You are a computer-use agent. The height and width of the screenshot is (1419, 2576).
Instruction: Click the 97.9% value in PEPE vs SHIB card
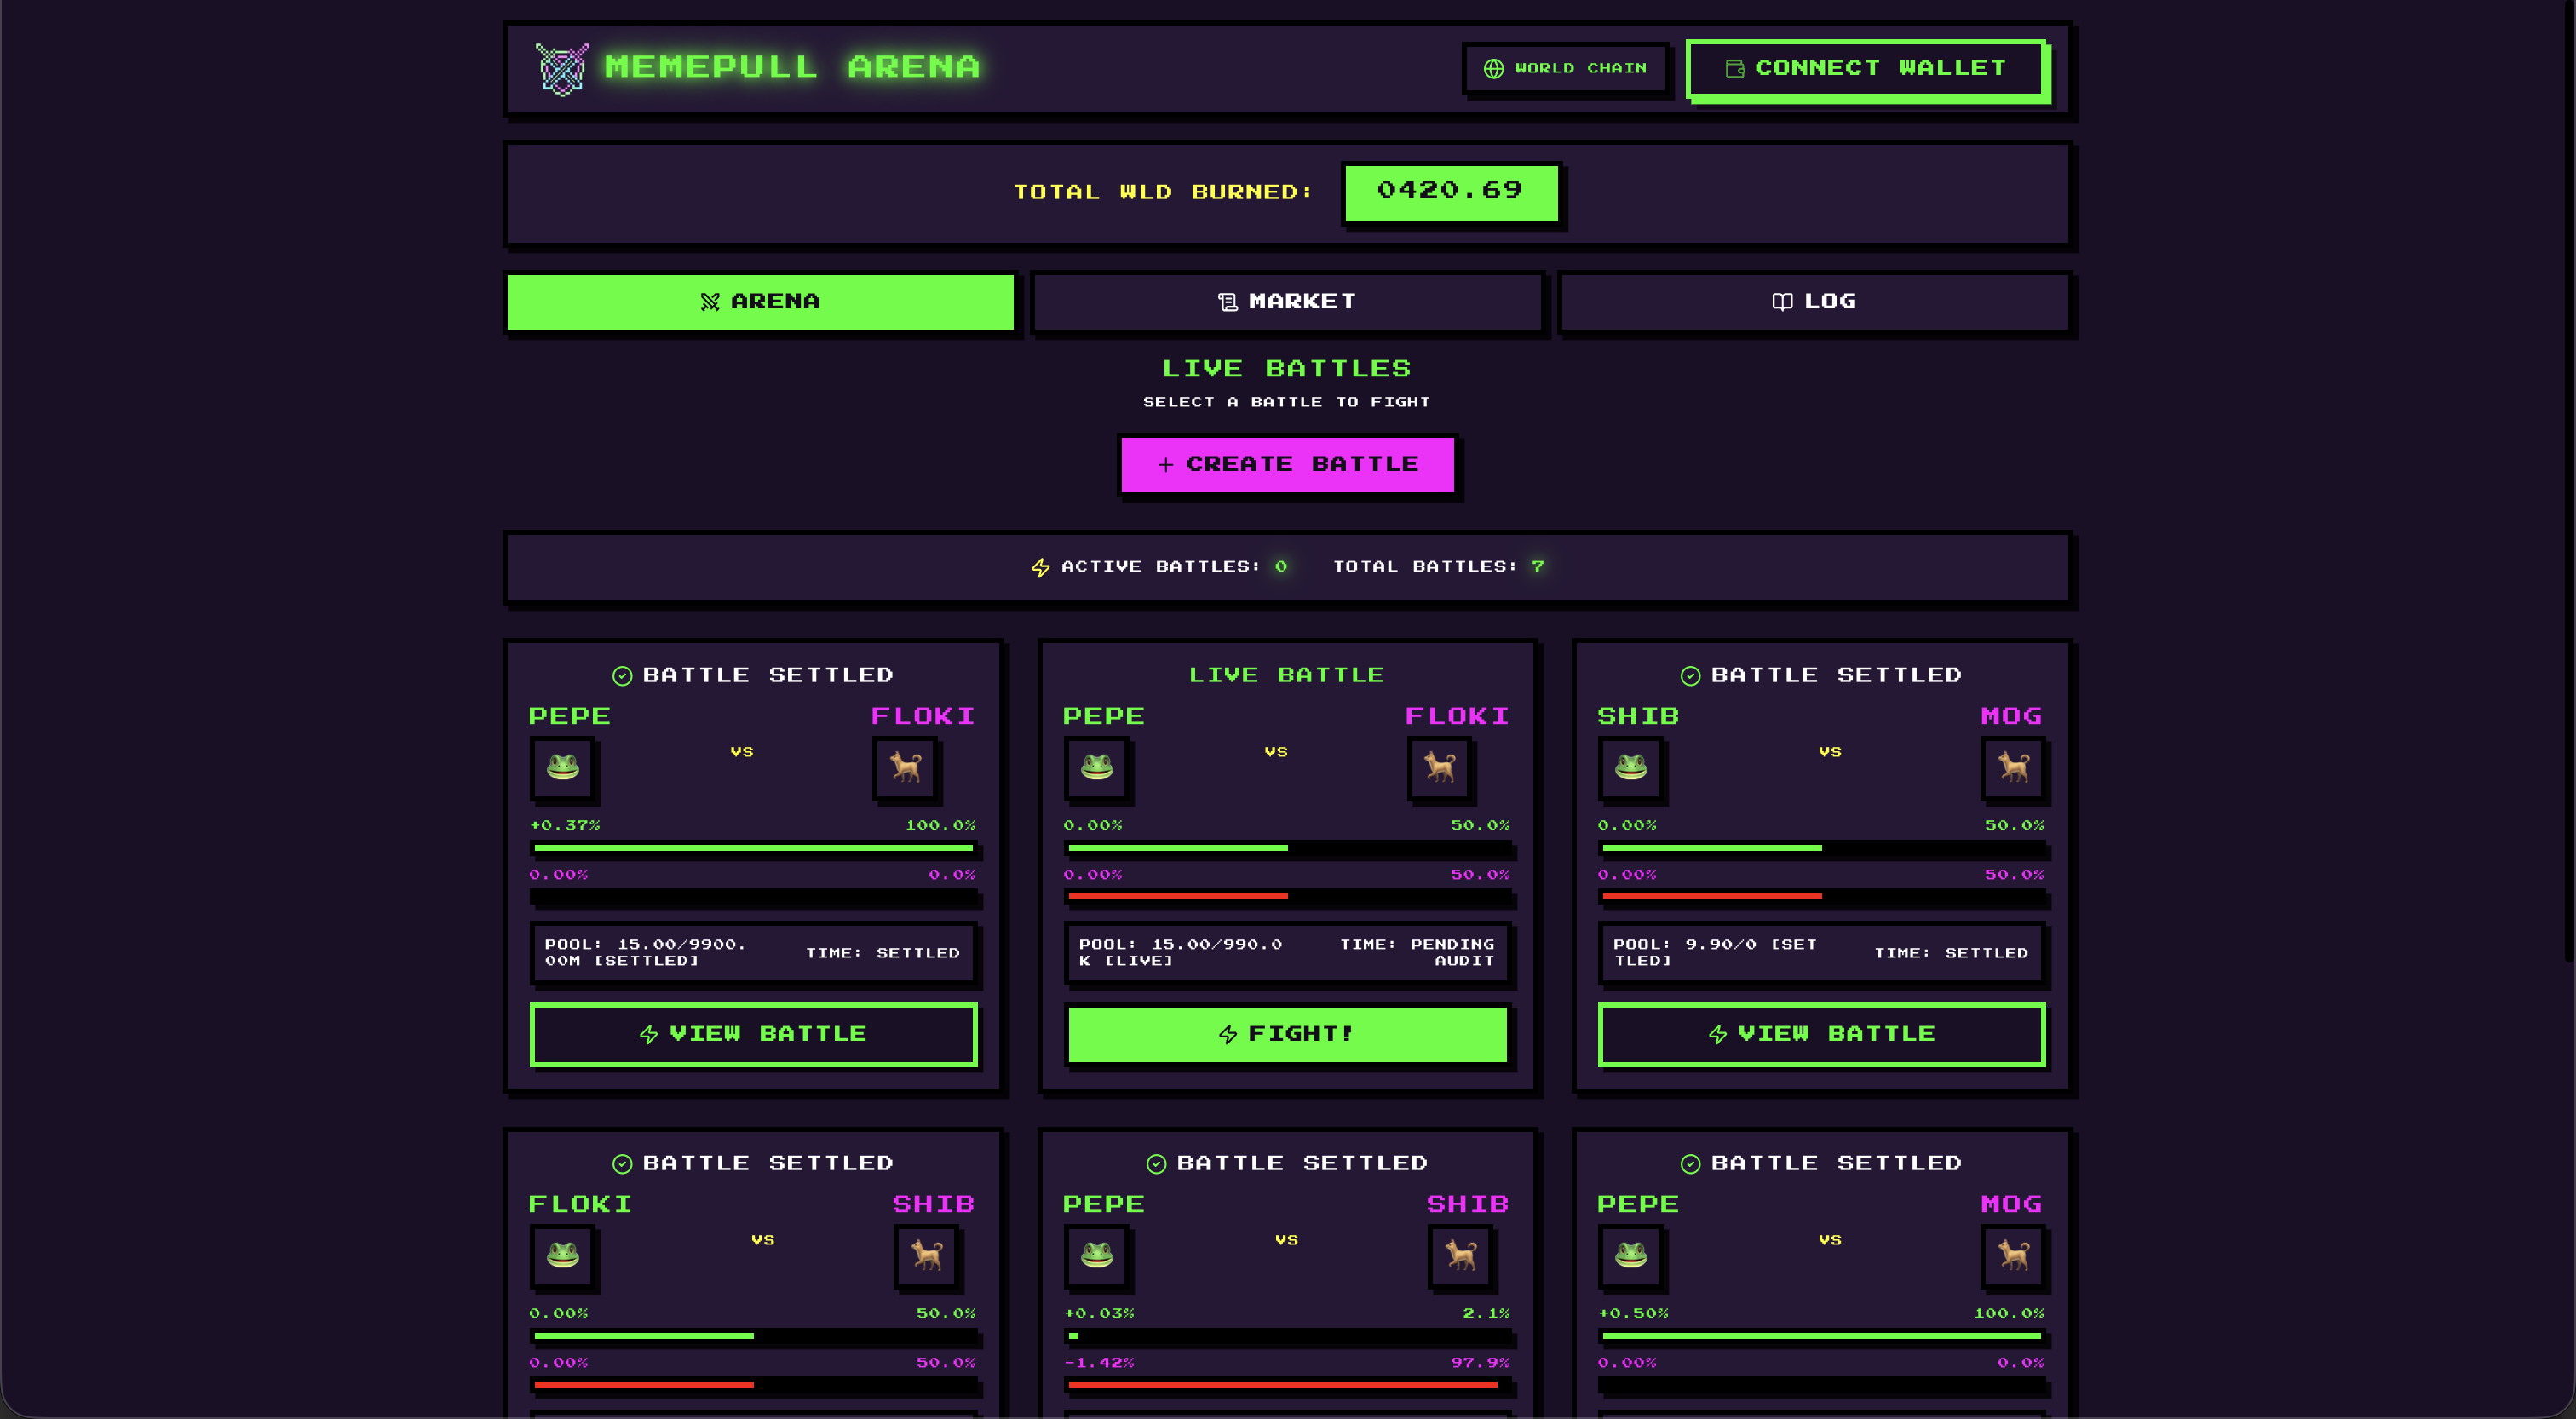point(1481,1364)
